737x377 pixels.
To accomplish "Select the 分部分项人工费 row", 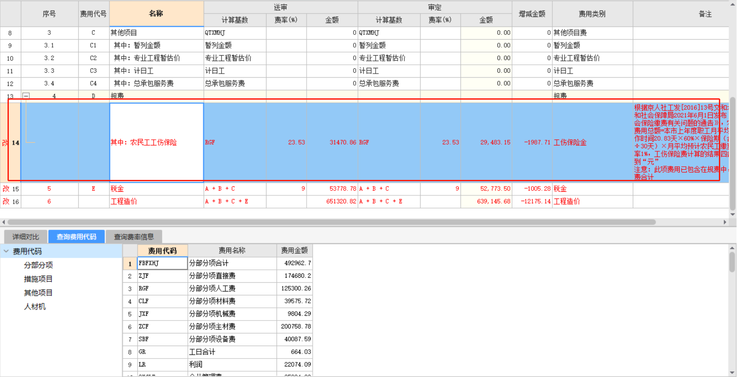I will tap(218, 288).
